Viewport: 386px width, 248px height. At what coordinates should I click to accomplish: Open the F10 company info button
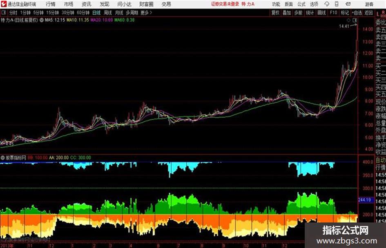coord(333,13)
